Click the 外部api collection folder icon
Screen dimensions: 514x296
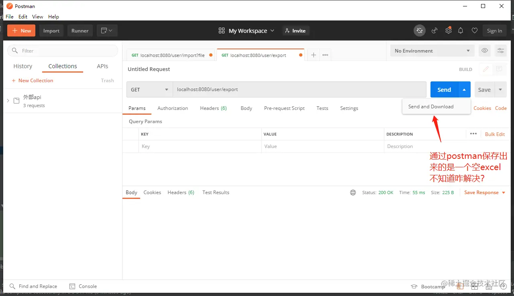tap(16, 101)
